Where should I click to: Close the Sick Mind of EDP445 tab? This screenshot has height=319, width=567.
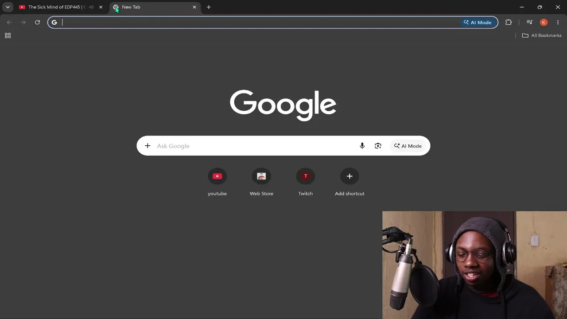coord(101,7)
